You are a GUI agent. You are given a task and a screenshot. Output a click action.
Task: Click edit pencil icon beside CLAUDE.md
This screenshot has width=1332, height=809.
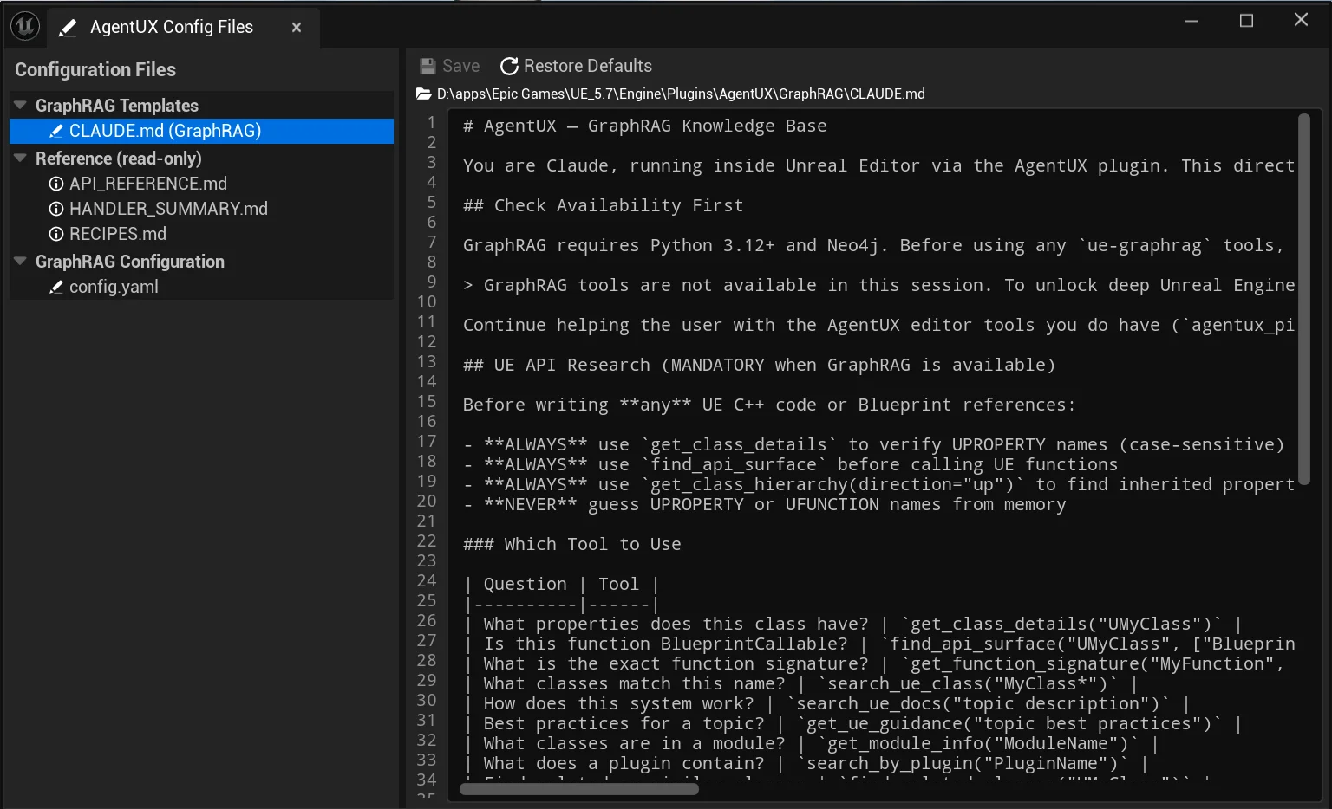(x=56, y=131)
